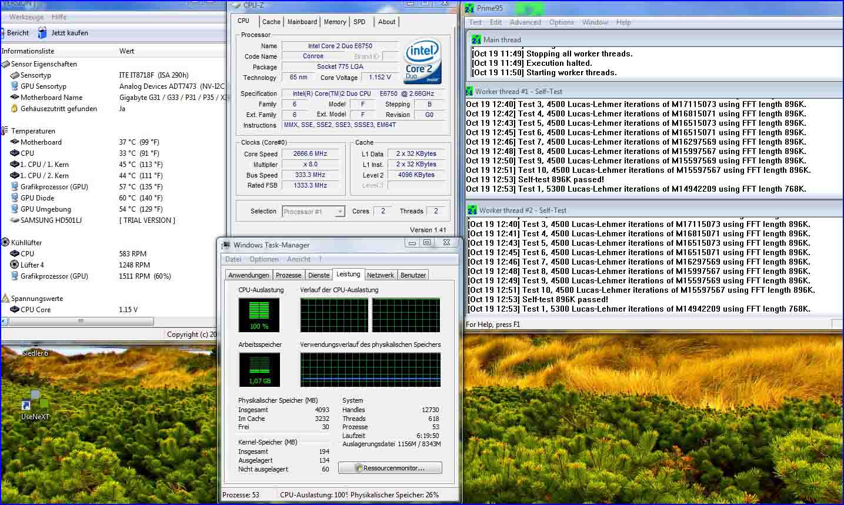The width and height of the screenshot is (844, 505).
Task: Open SPD tab in CPU-Z
Action: tap(359, 22)
